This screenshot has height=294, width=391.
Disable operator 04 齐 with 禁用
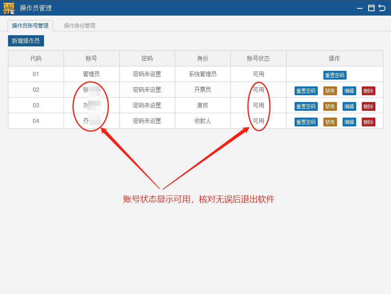click(x=330, y=122)
